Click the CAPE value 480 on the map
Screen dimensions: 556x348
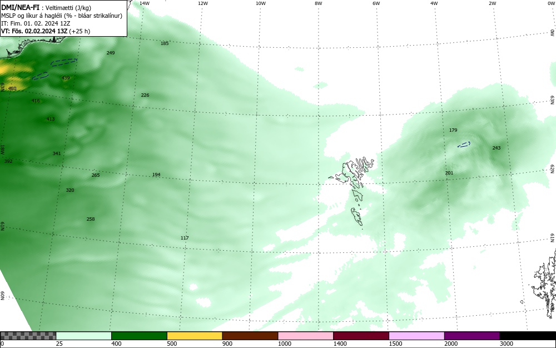pos(12,88)
